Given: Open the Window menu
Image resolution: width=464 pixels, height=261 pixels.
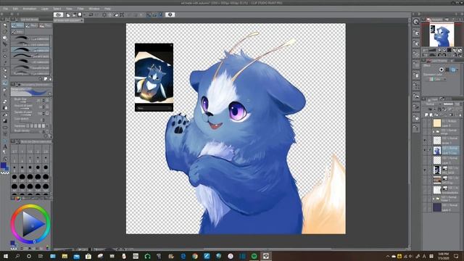Looking at the screenshot, I should [x=94, y=9].
